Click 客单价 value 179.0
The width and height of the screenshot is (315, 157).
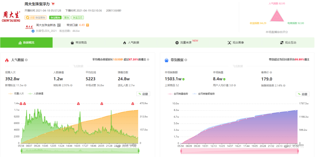point(267,79)
